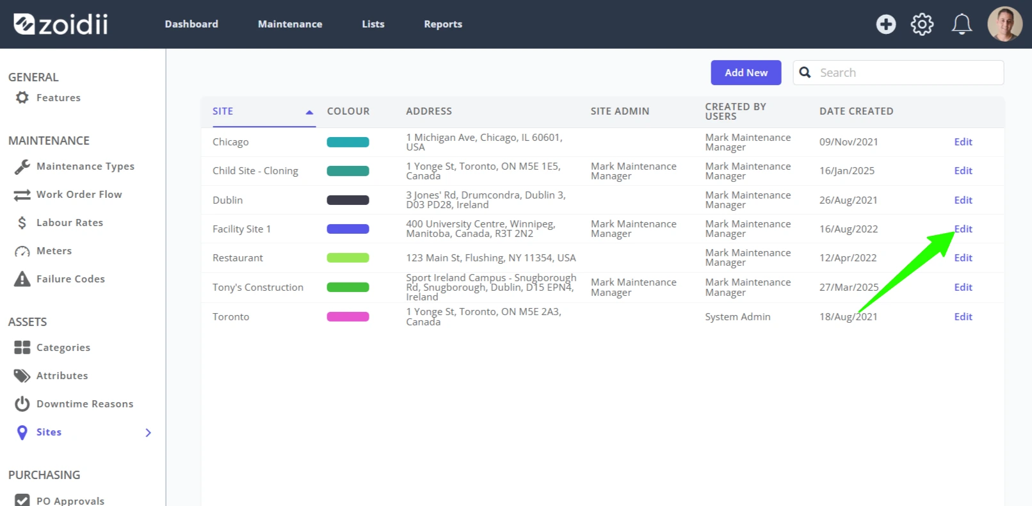Viewport: 1032px width, 506px height.
Task: Click the Search input field
Action: tap(898, 72)
